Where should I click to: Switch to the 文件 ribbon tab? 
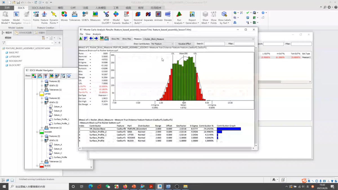(7, 8)
